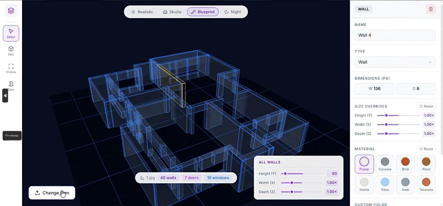
Task: Reset the Size Overrides values
Action: [x=426, y=106]
